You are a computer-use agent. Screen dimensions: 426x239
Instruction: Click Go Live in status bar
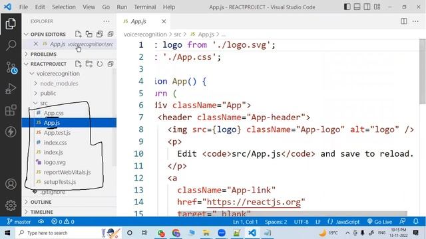(380, 222)
